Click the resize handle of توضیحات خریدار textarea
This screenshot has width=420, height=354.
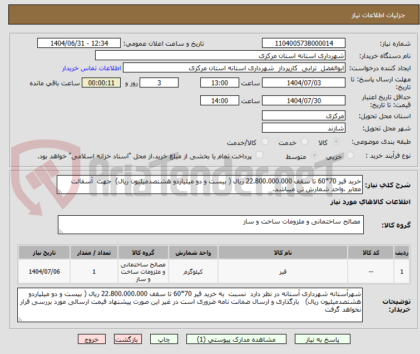pos(21,319)
